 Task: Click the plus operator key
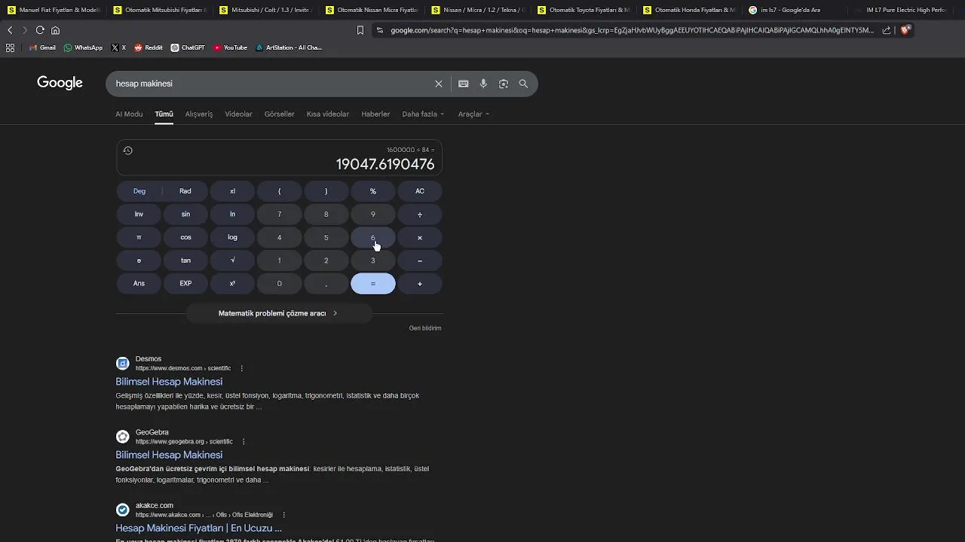420,284
